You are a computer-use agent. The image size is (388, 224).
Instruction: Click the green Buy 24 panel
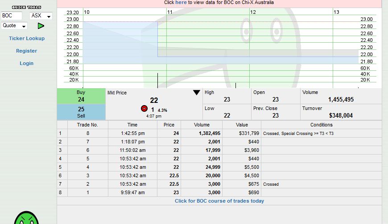pyautogui.click(x=81, y=96)
